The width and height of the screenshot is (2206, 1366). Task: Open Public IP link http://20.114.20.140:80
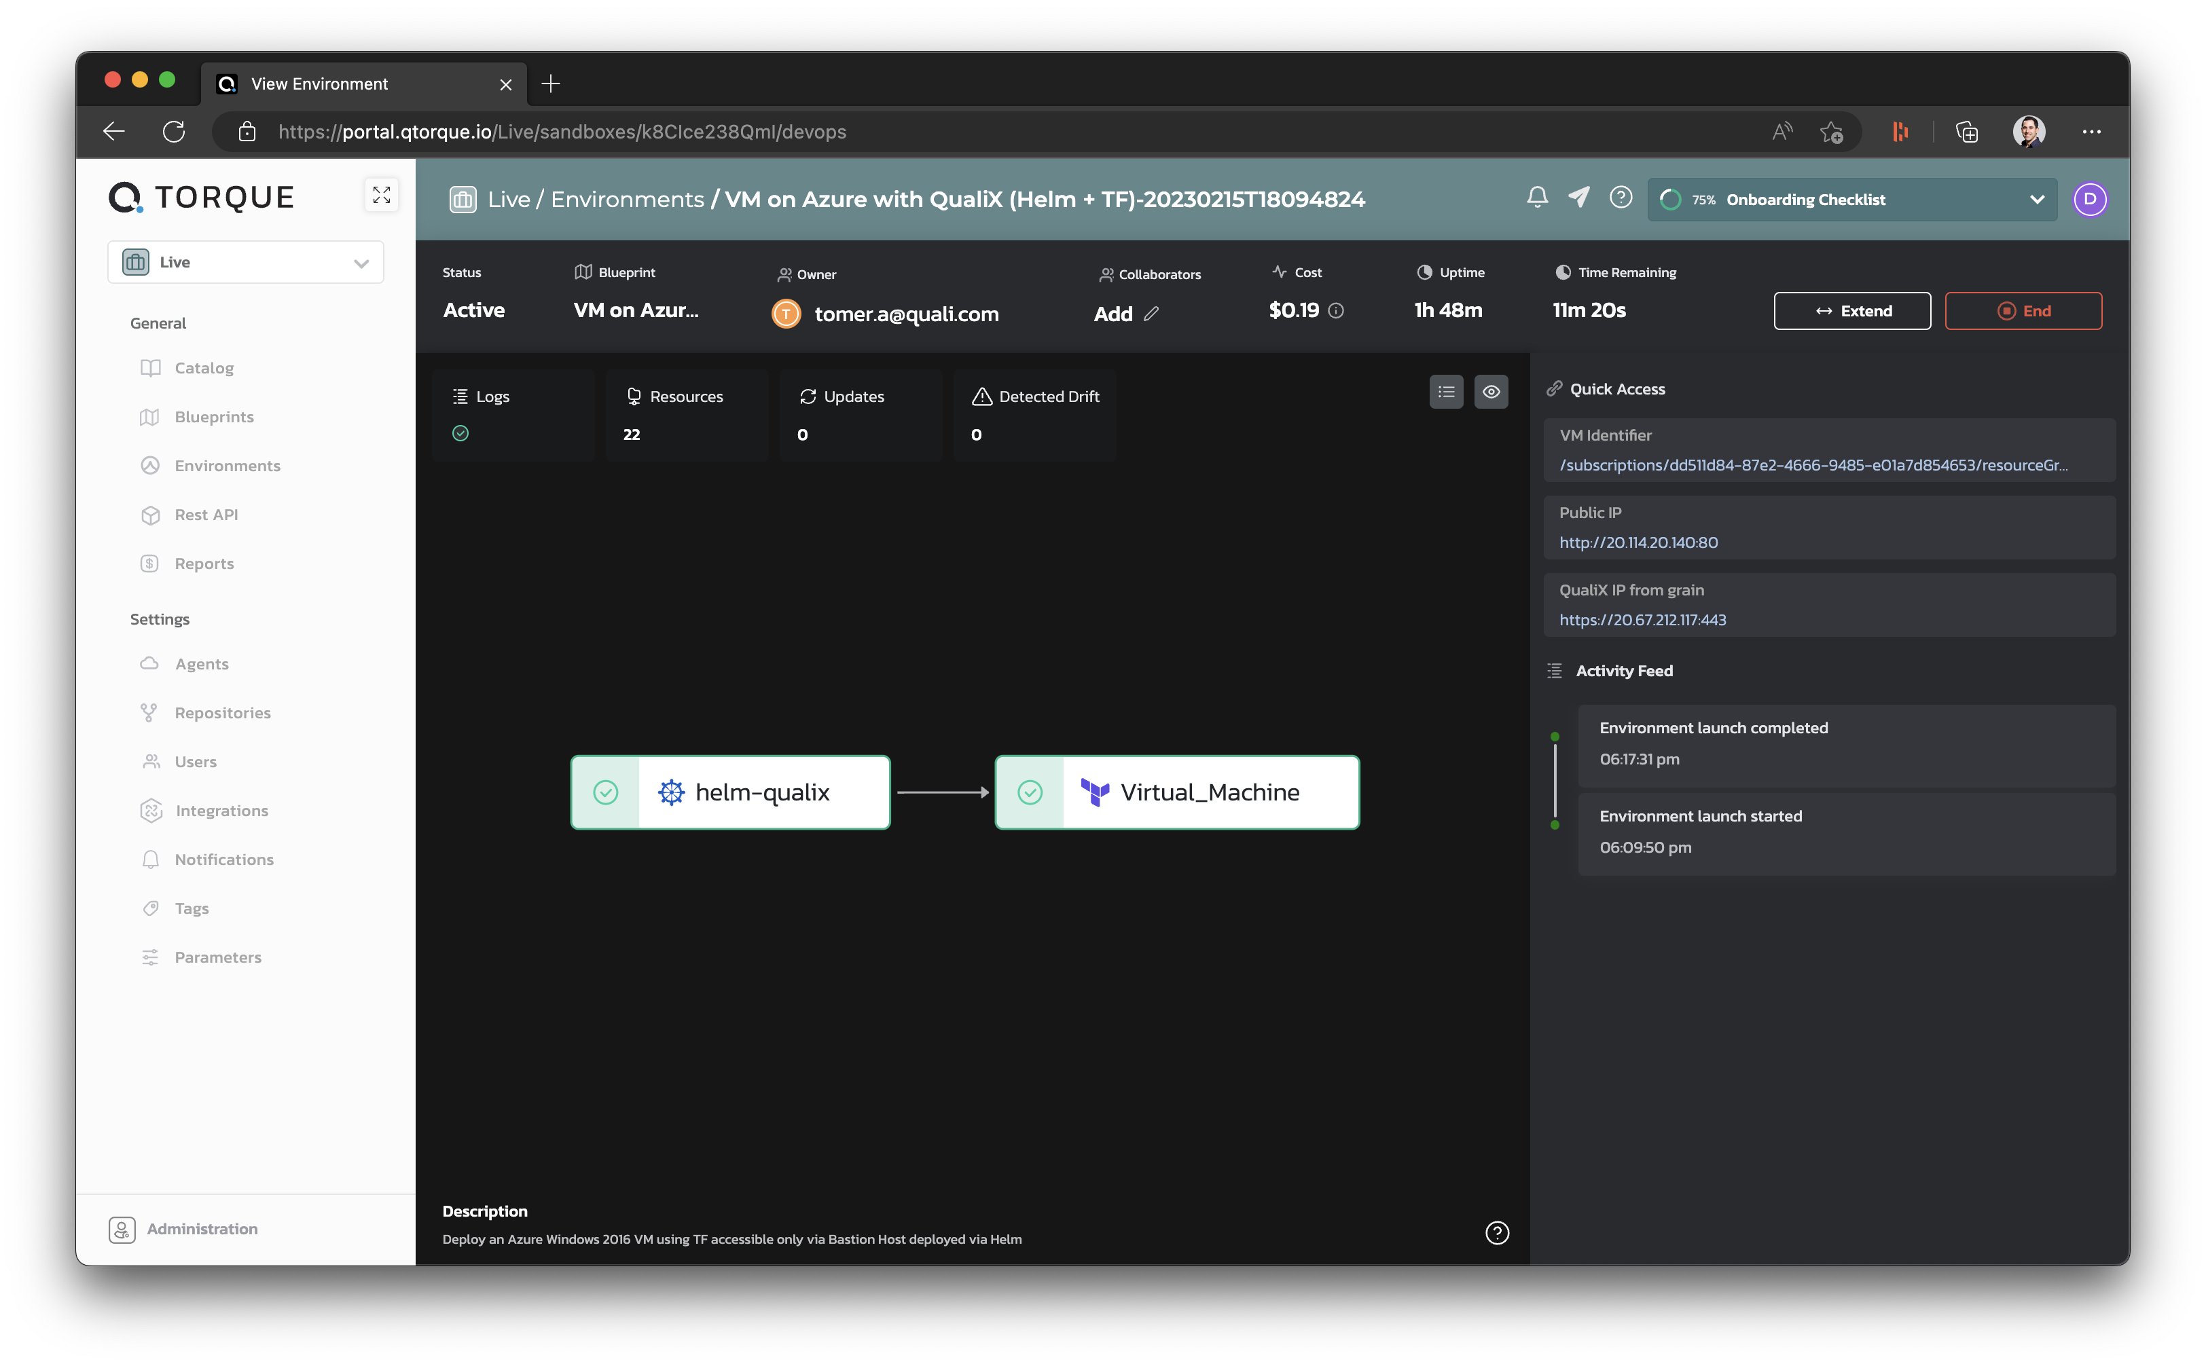tap(1638, 543)
